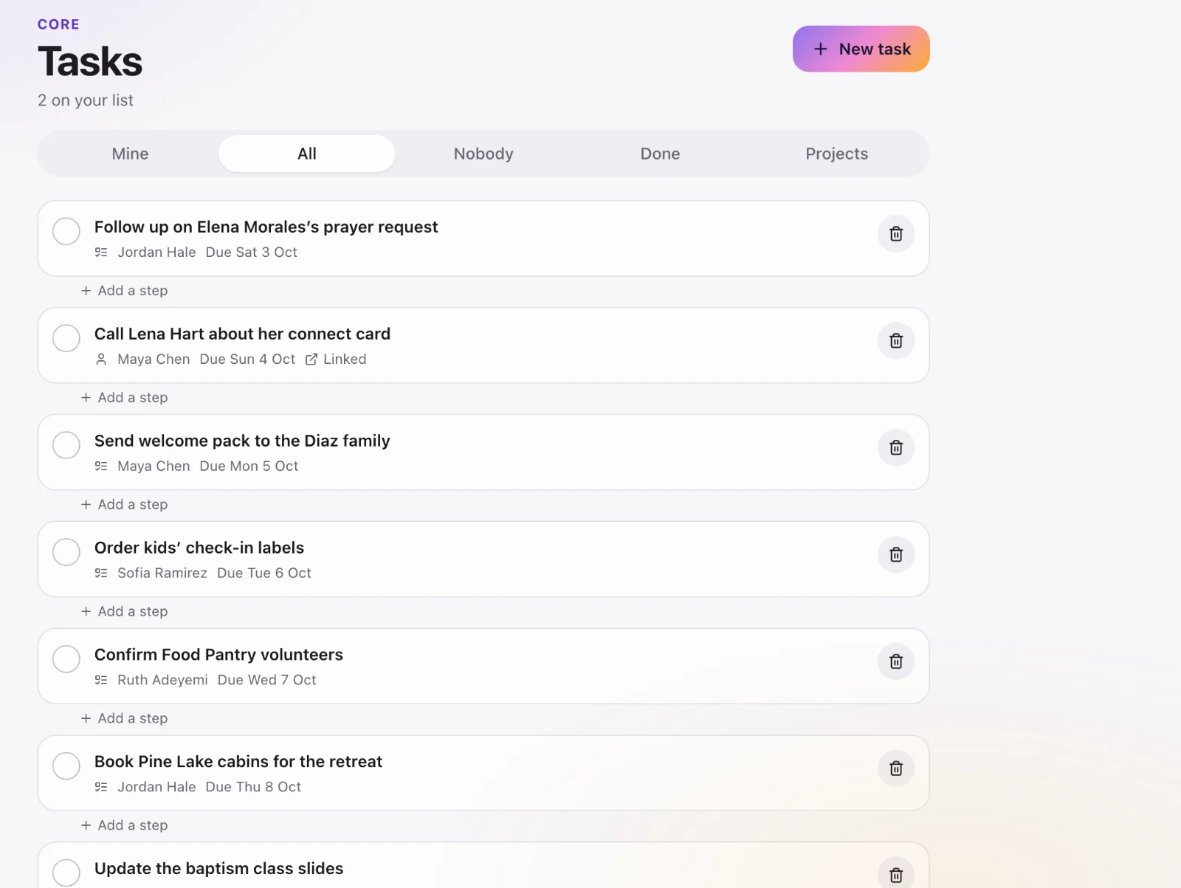
Task: Click checklist icon next to Sofia Ramirez
Action: (101, 574)
